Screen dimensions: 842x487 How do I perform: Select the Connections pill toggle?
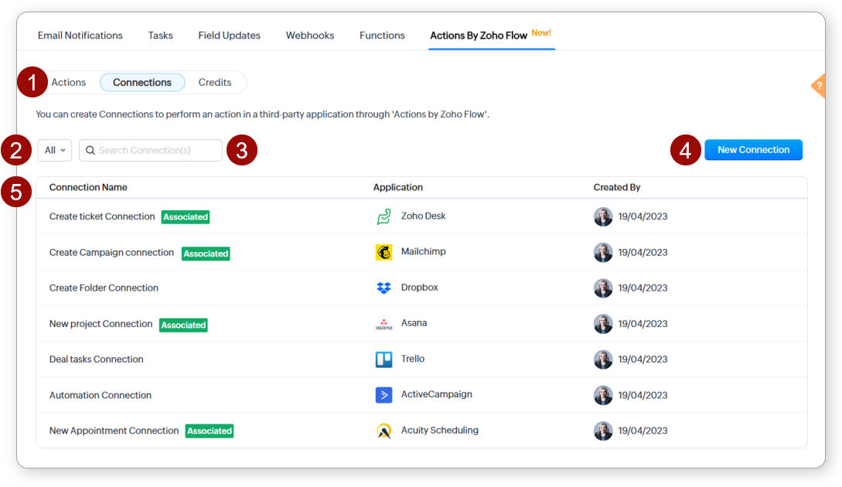point(142,83)
